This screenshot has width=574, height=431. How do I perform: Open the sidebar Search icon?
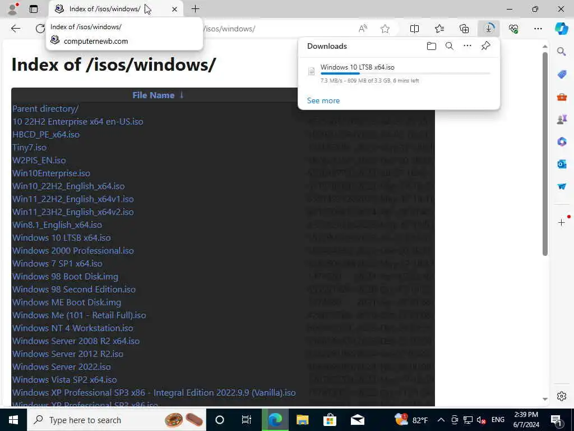tap(562, 51)
